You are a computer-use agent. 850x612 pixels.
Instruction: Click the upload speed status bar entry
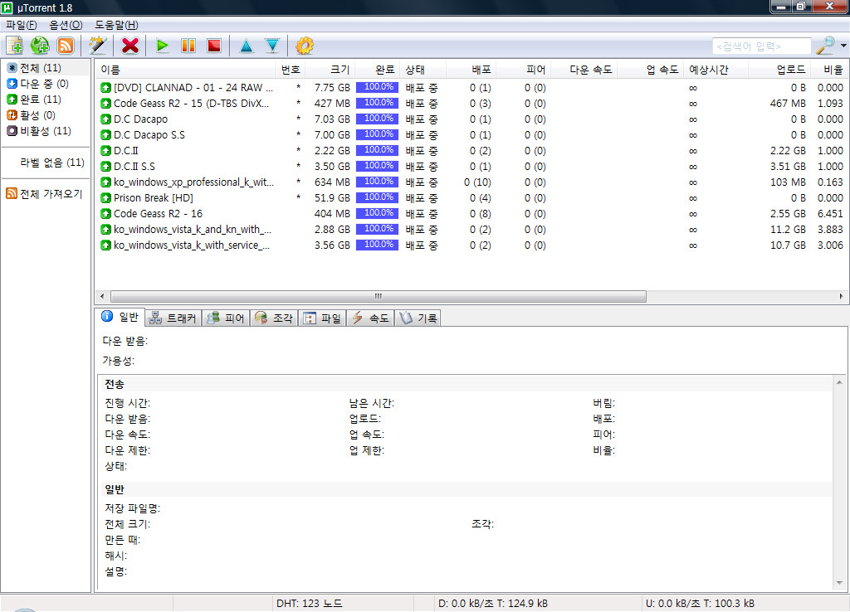point(700,604)
